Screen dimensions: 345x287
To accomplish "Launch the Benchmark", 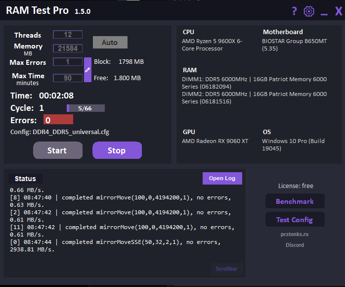I will click(x=295, y=201).
